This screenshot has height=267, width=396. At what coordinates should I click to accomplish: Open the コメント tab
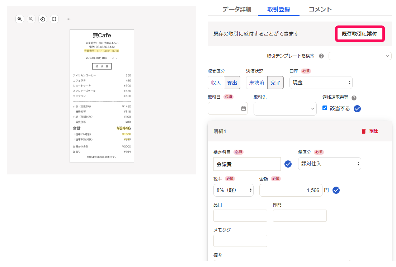click(320, 9)
